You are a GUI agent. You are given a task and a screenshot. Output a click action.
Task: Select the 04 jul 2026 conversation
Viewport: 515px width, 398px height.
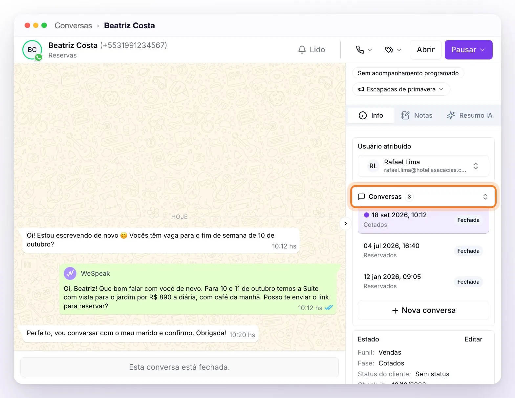point(423,251)
